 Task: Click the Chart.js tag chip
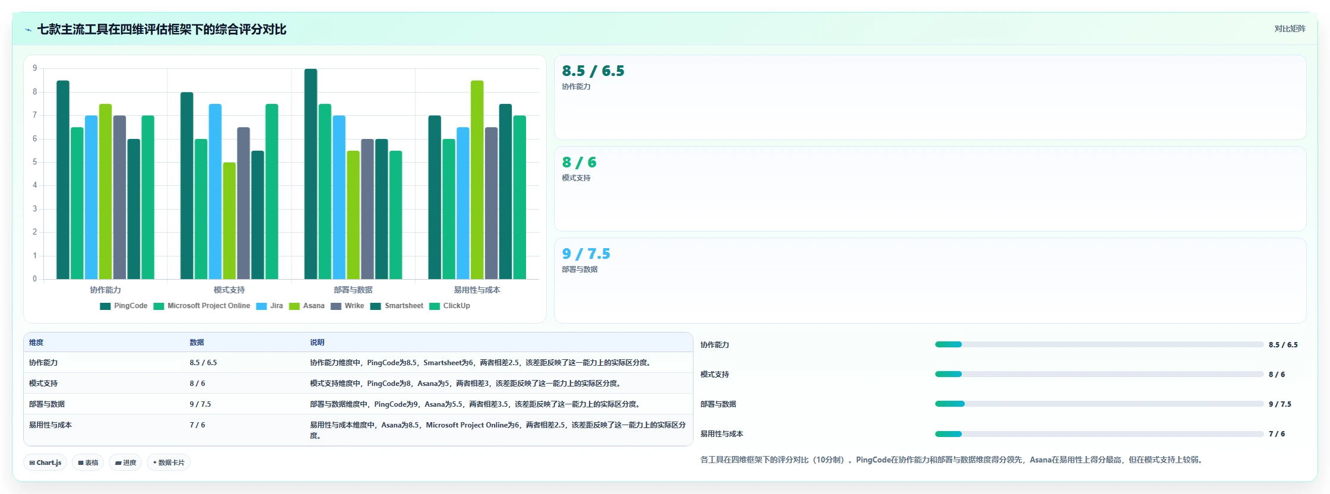[45, 463]
